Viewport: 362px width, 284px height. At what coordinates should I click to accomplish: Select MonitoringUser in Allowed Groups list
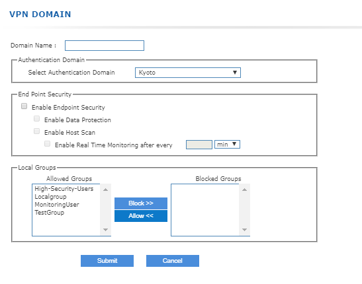tap(57, 205)
